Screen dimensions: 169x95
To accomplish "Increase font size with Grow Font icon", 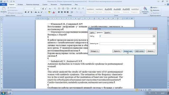I will click(x=43, y=8).
